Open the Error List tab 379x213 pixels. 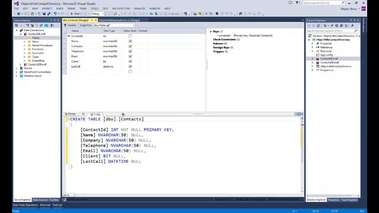45,205
